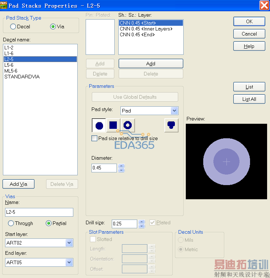Select ML5-6 in decal name list
Viewport: 270px width, 278px height.
pos(40,71)
